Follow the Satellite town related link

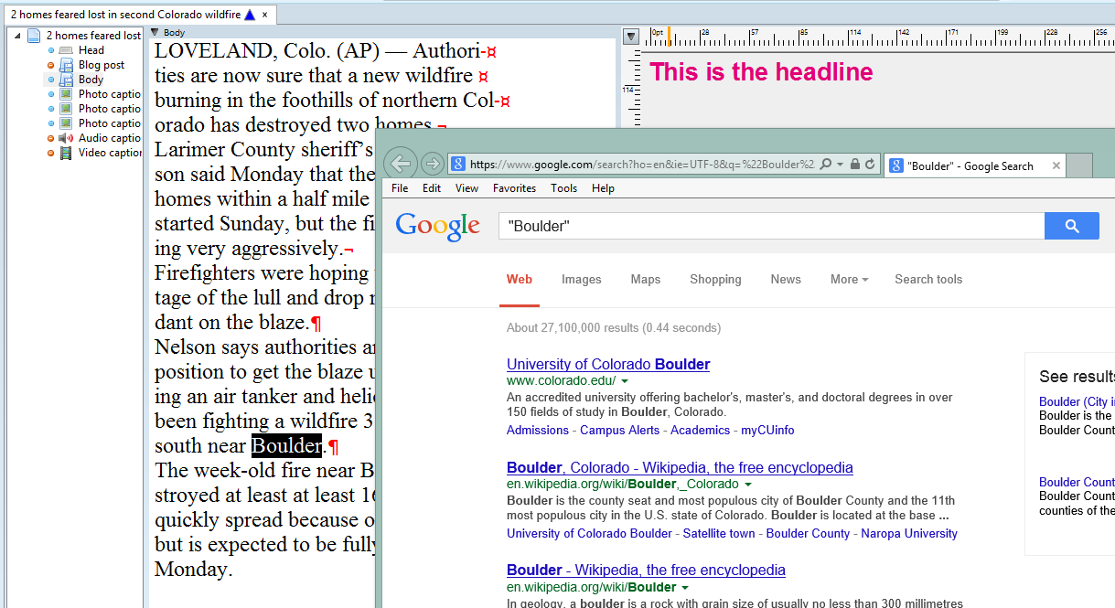click(x=719, y=534)
